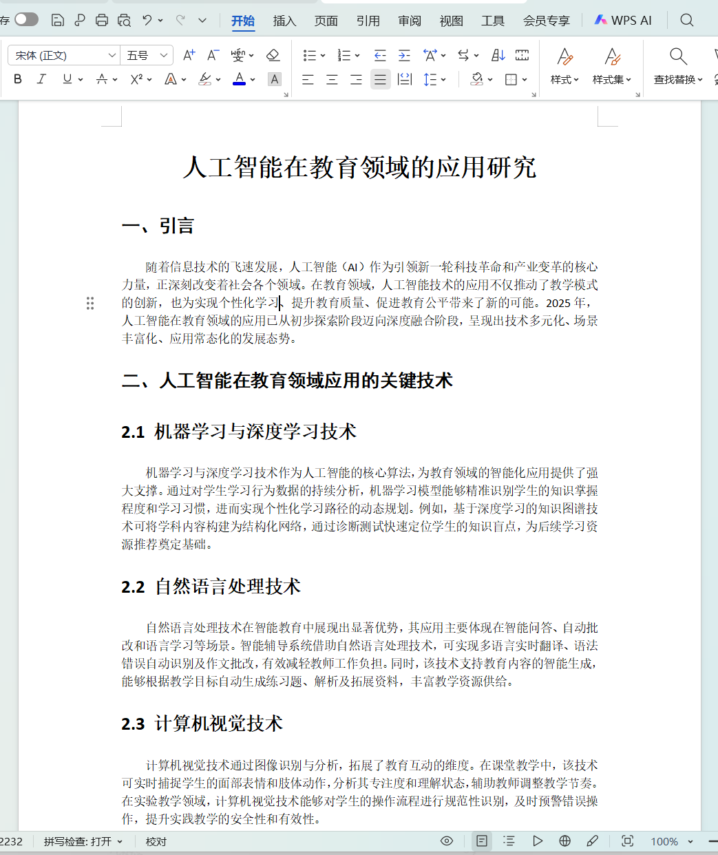Image resolution: width=718 pixels, height=855 pixels.
Task: Click the bulleted list icon
Action: pyautogui.click(x=309, y=55)
